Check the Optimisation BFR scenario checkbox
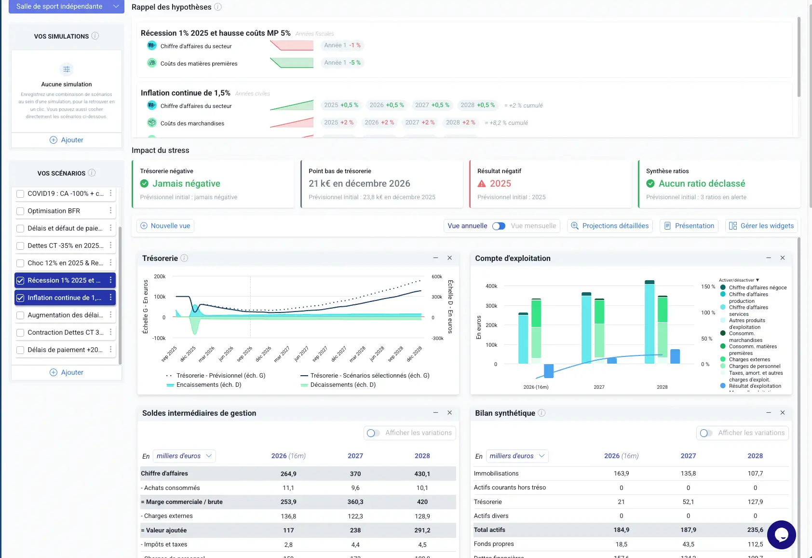This screenshot has height=558, width=812. 20,211
